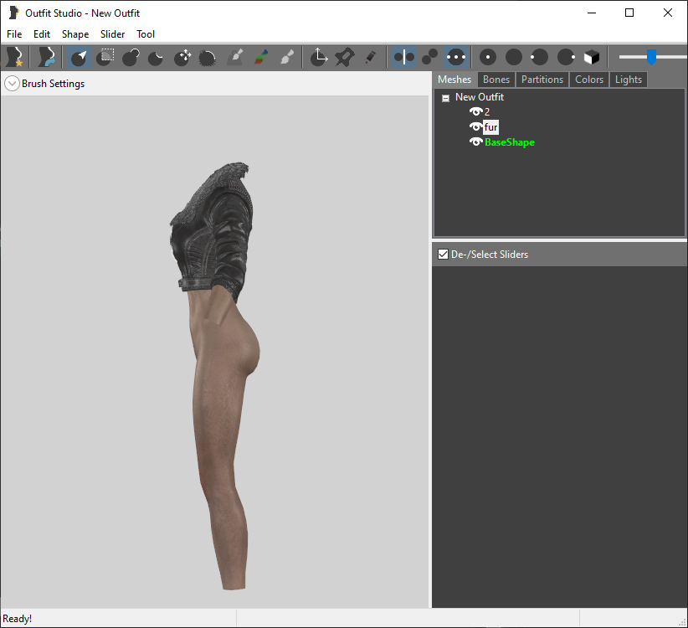
Task: Choose the Alpha brush tool
Action: (x=287, y=57)
